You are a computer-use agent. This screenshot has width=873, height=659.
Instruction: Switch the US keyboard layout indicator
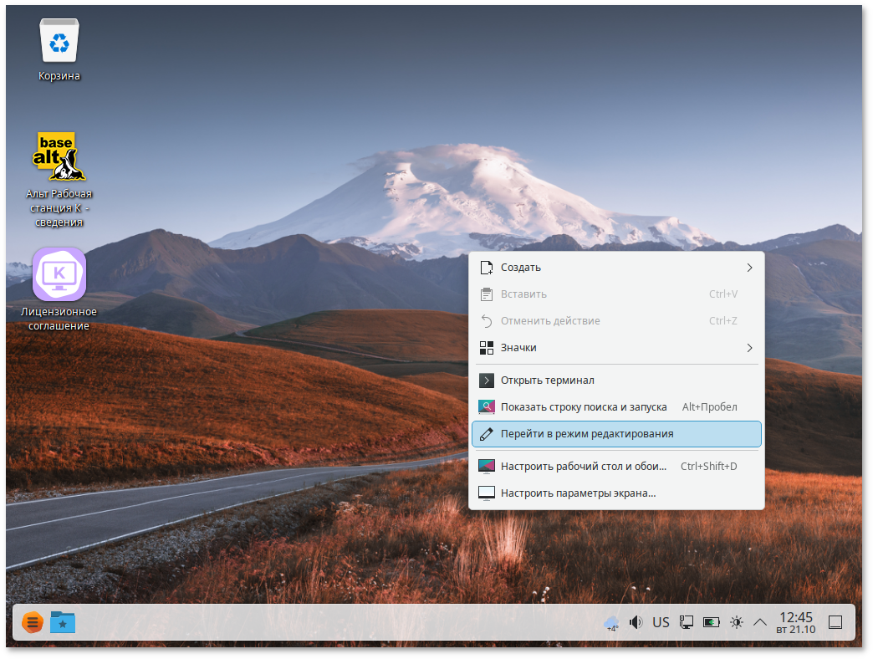pos(661,622)
